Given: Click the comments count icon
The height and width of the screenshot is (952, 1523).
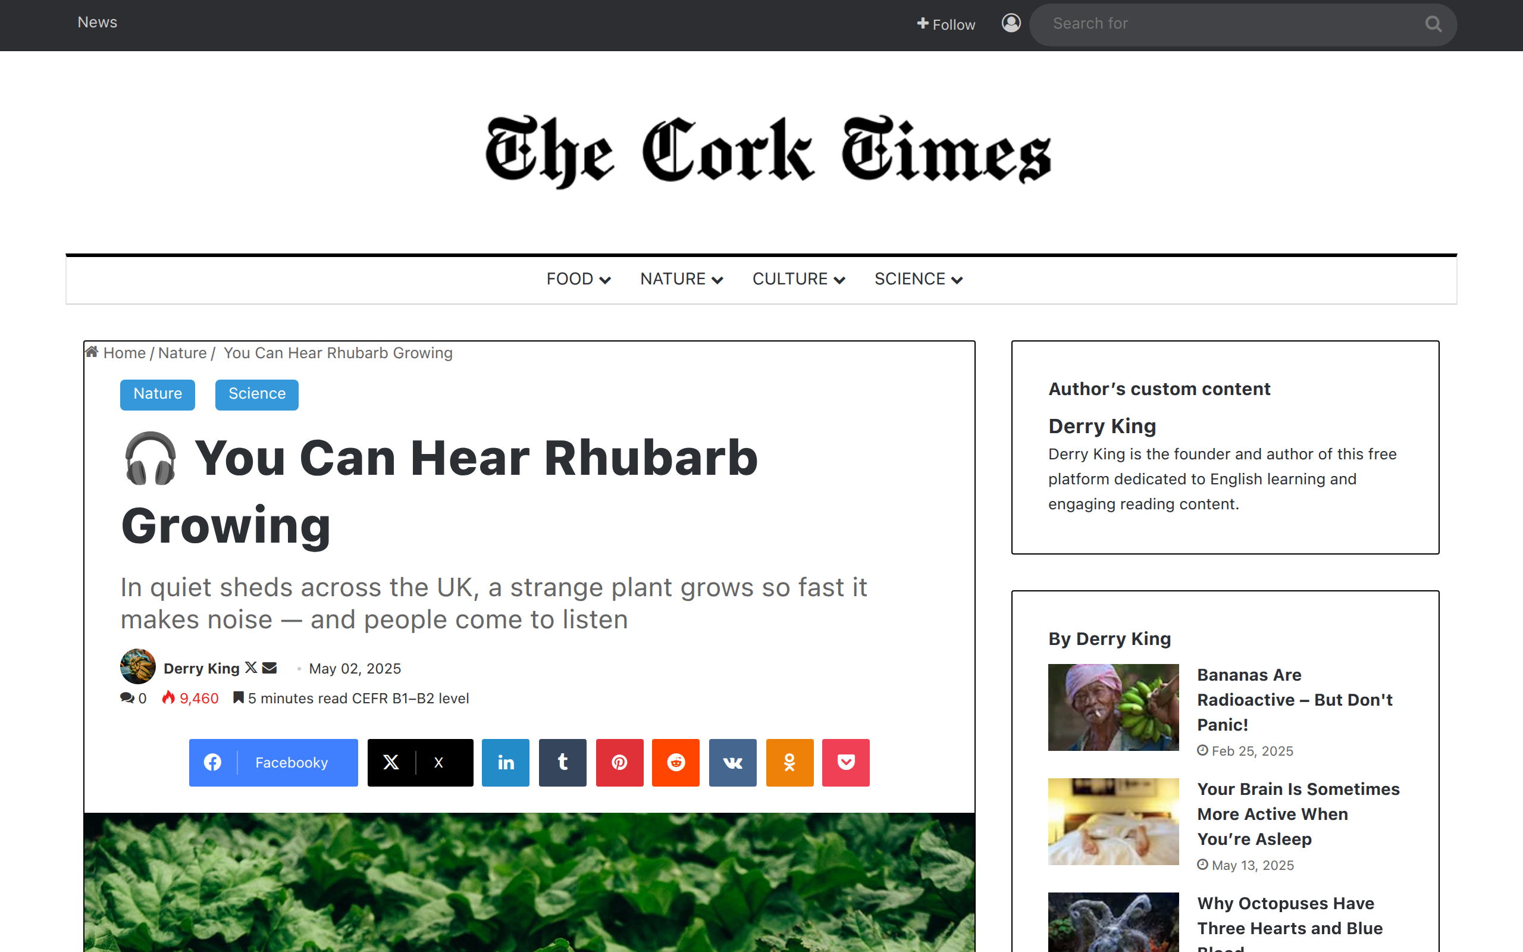Looking at the screenshot, I should 127,697.
